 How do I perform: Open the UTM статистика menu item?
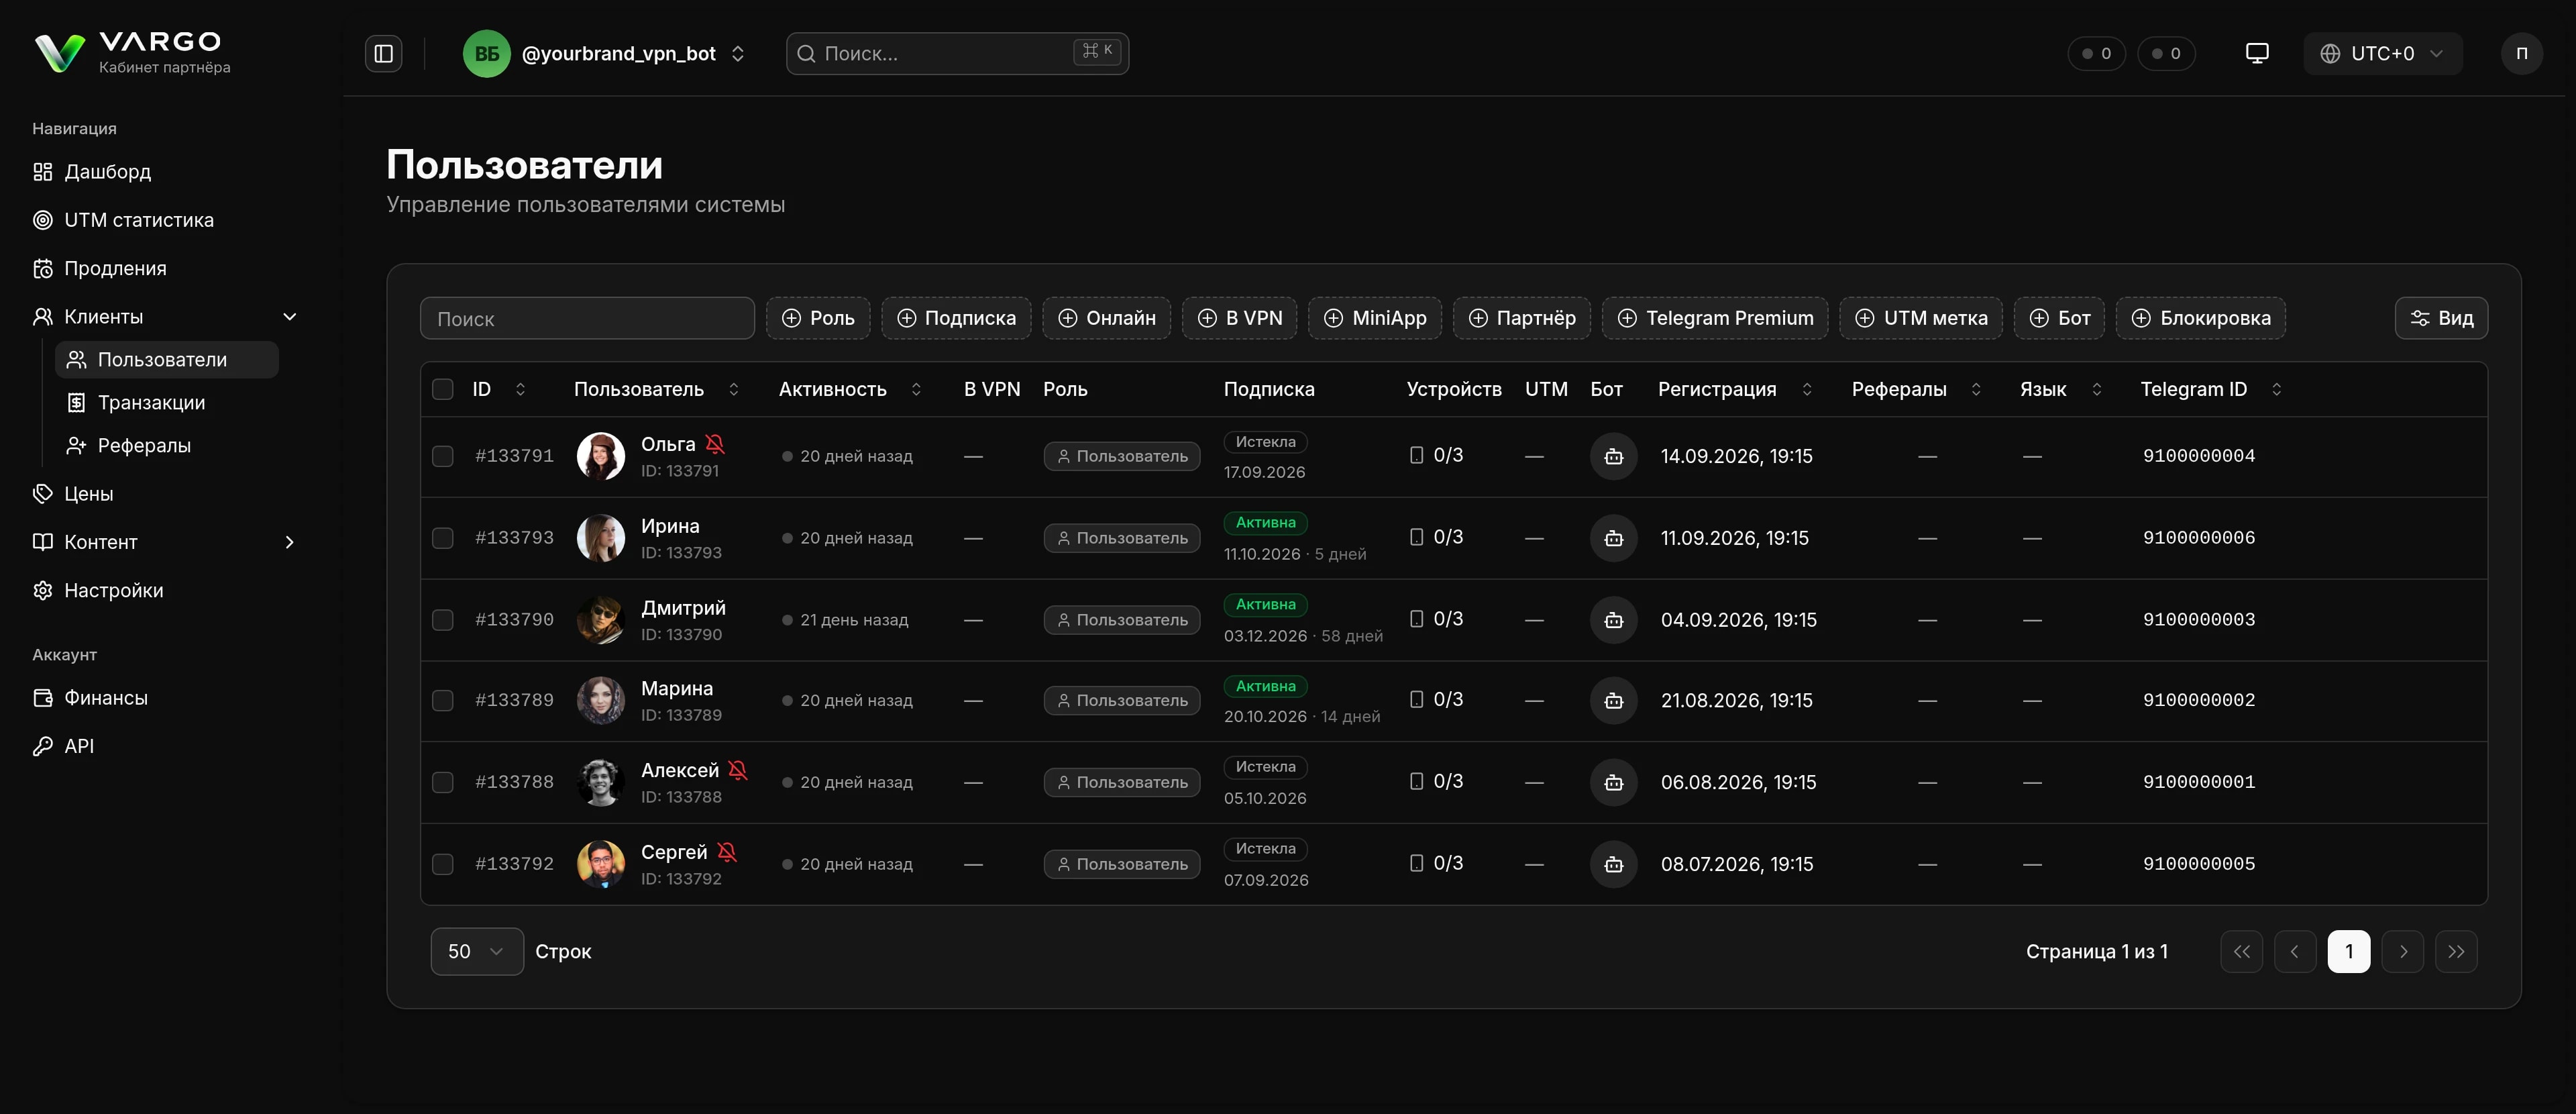(x=123, y=220)
